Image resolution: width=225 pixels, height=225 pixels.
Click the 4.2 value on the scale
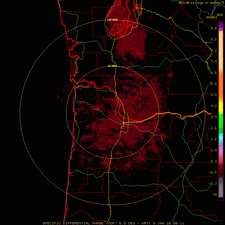(x=214, y=106)
